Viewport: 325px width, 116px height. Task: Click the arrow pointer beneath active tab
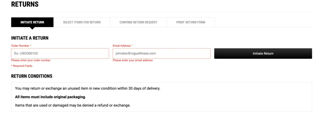click(32, 28)
